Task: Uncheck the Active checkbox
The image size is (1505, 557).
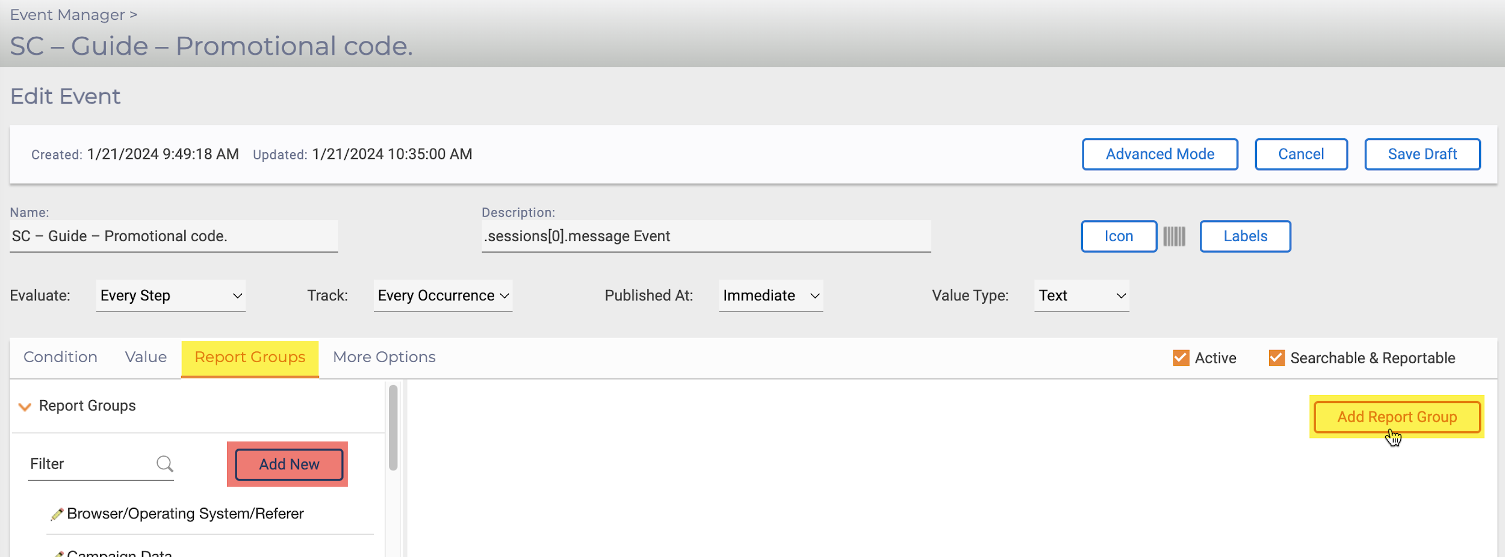Action: click(x=1181, y=358)
